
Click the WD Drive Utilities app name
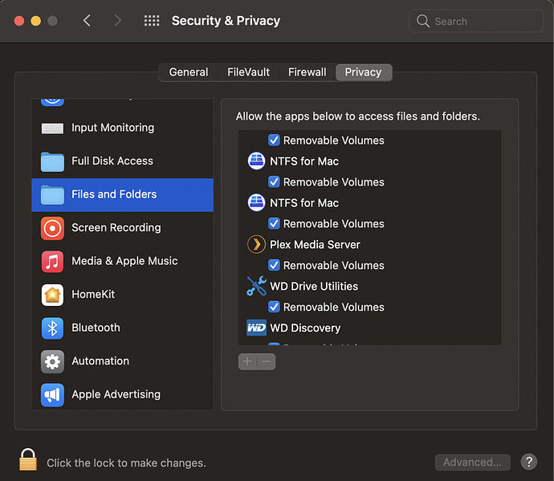[x=314, y=286]
